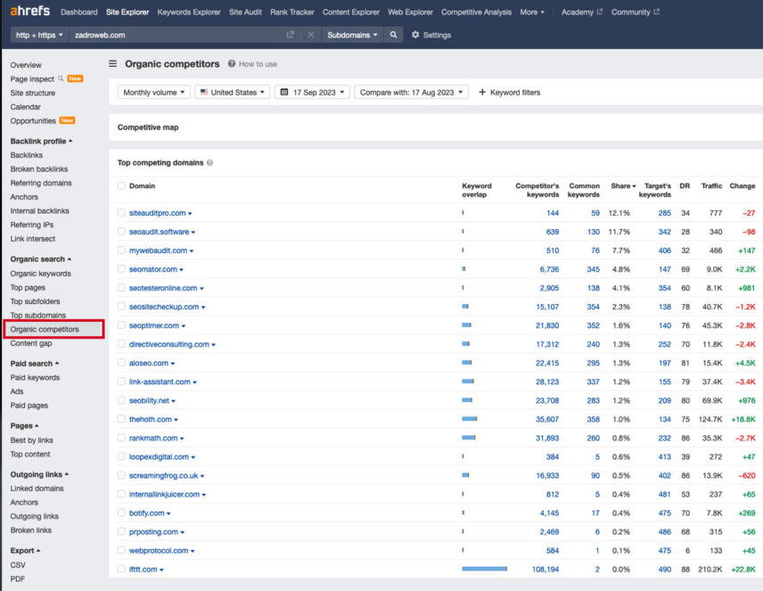Screen dimensions: 763x591
Task: Click info icon next to Top competing domains
Action: click(209, 162)
